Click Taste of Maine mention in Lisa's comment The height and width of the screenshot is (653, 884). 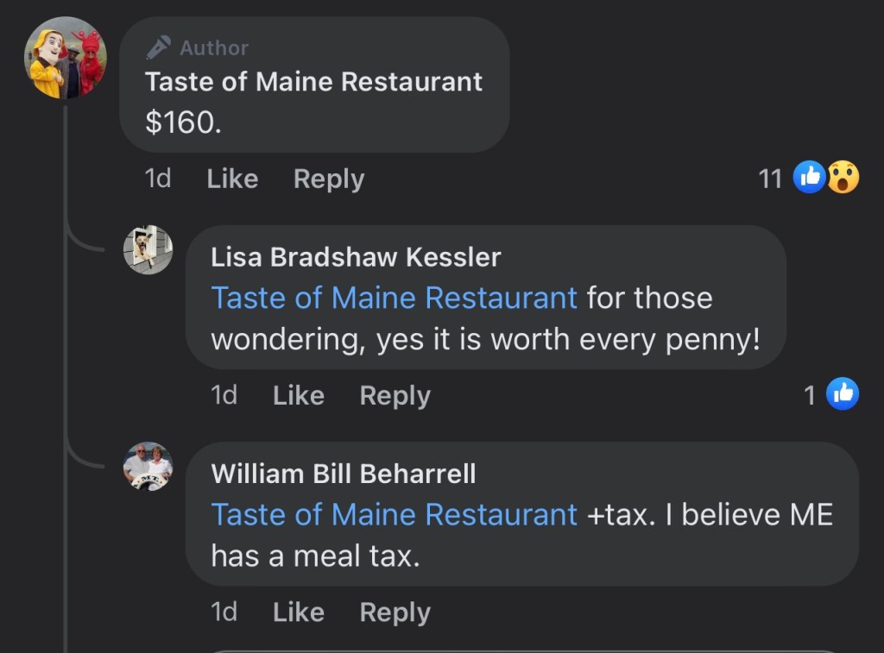point(394,298)
